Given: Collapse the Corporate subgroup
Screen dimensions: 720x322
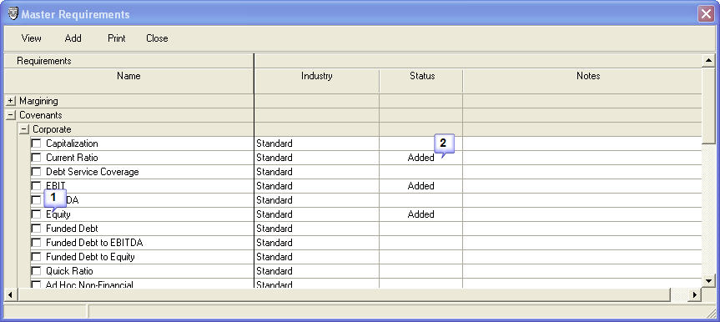Looking at the screenshot, I should coord(24,129).
